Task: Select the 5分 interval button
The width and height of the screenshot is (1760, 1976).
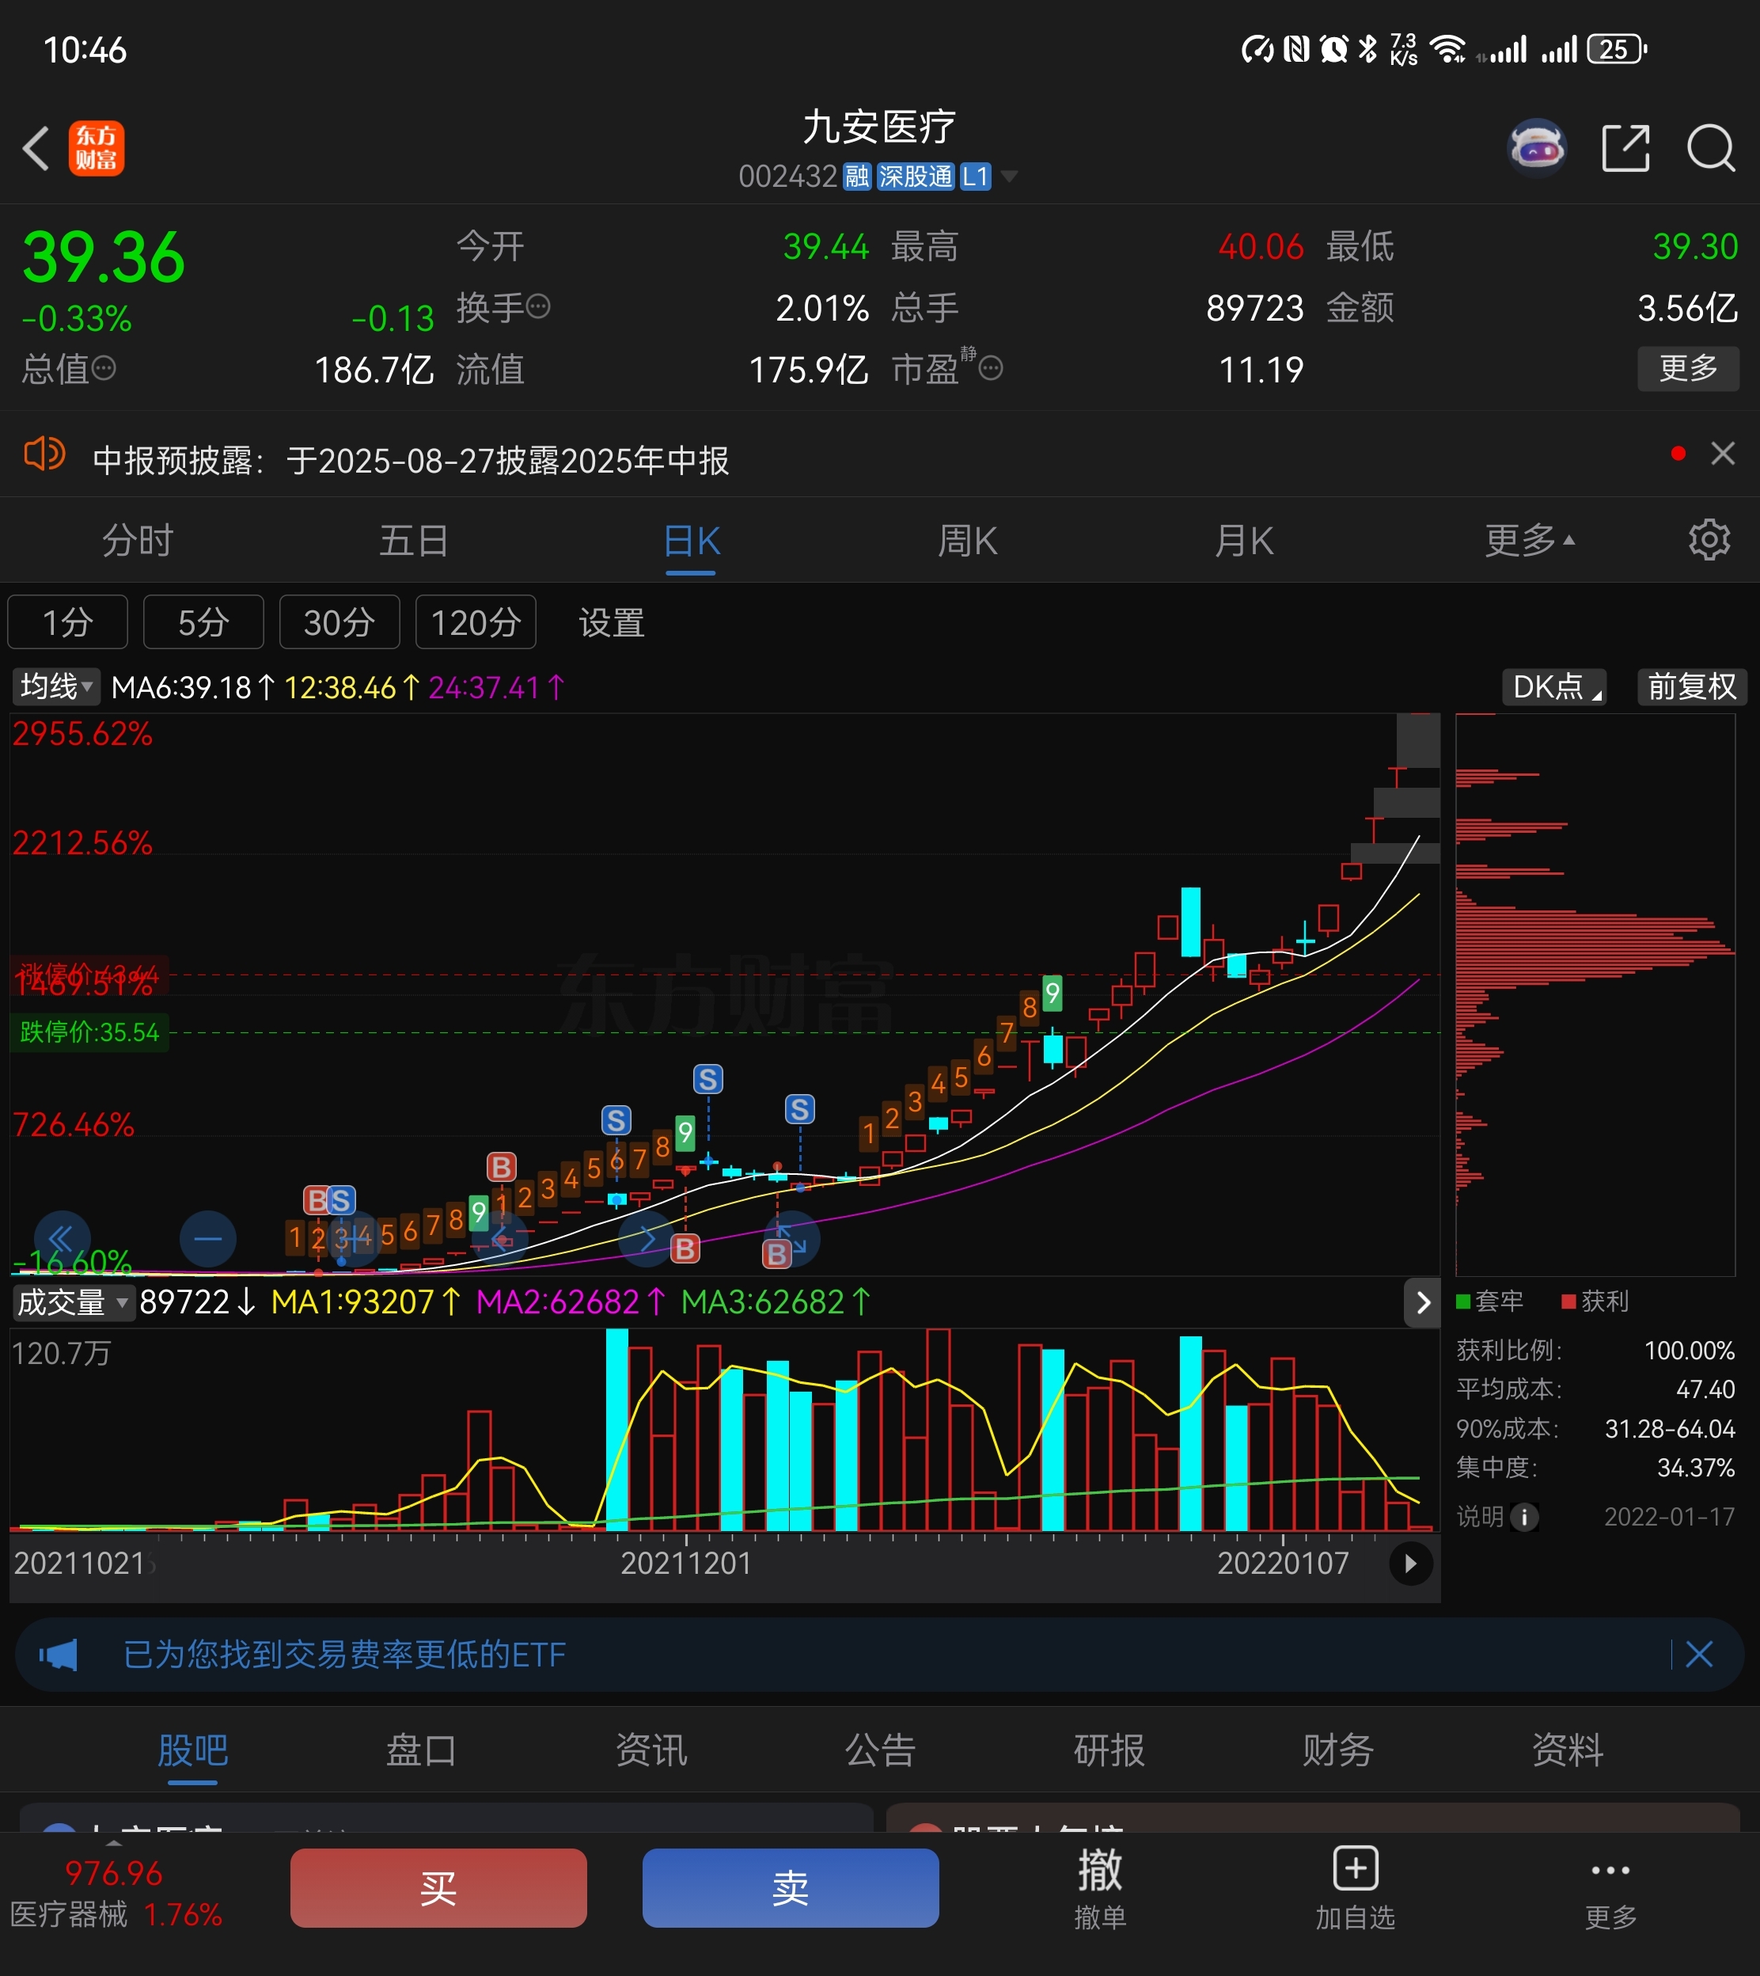Action: coord(203,622)
